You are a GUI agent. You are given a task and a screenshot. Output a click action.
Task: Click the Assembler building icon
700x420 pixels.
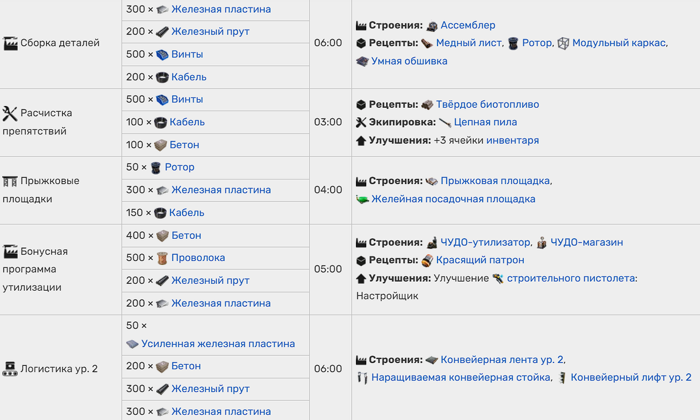(x=432, y=26)
